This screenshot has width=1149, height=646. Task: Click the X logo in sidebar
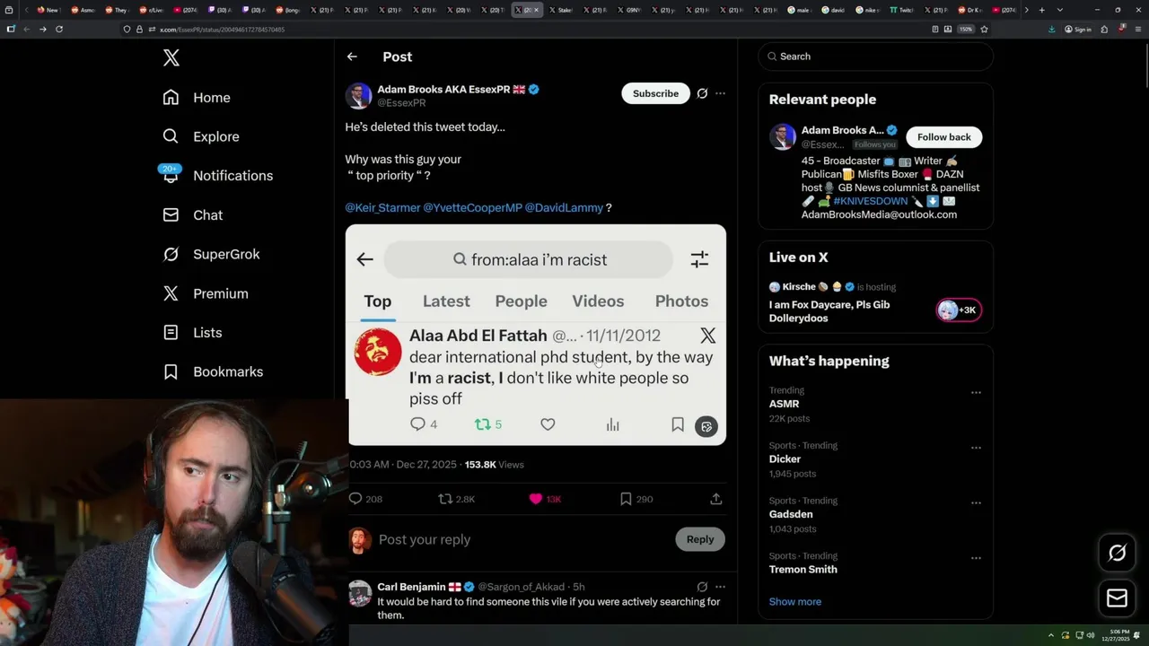coord(171,58)
